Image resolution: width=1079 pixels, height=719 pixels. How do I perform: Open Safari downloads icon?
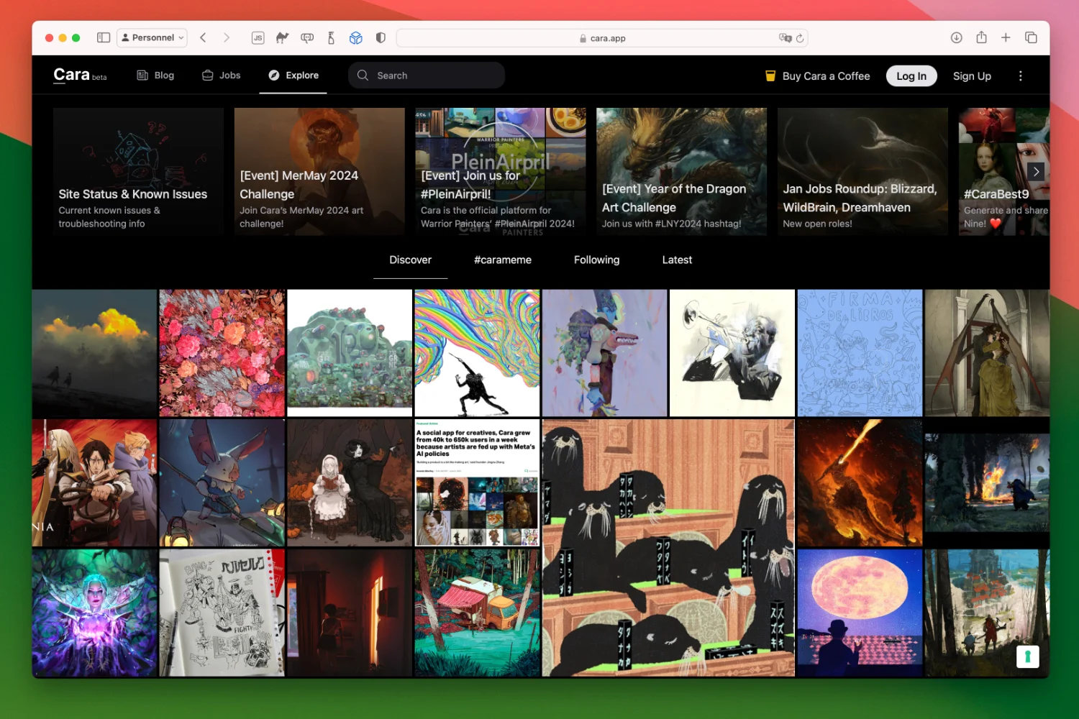[957, 37]
